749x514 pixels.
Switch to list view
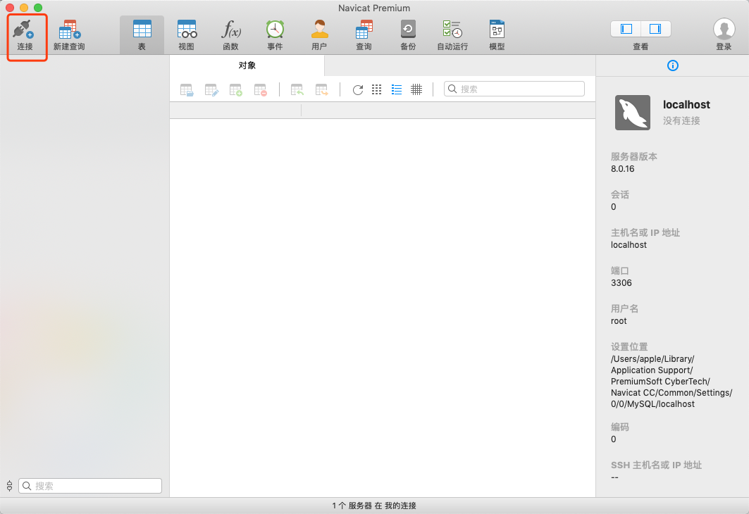(x=397, y=89)
